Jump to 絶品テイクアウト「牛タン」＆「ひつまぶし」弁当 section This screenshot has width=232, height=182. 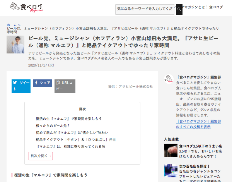pyautogui.click(x=75, y=139)
